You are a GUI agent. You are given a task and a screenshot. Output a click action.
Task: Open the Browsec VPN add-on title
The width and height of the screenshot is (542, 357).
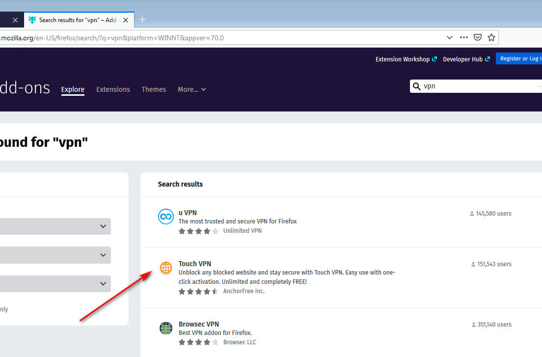point(199,324)
